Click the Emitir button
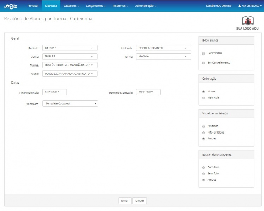Viewport: 264px width, 211px height. pyautogui.click(x=125, y=200)
